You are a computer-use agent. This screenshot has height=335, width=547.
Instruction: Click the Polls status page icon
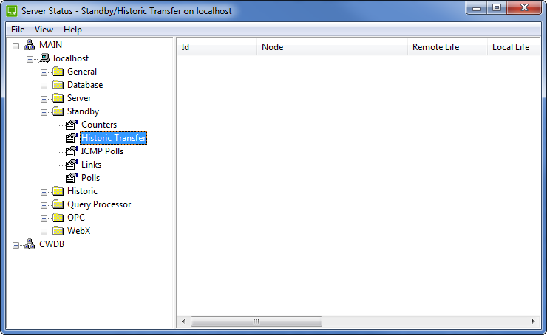click(72, 178)
